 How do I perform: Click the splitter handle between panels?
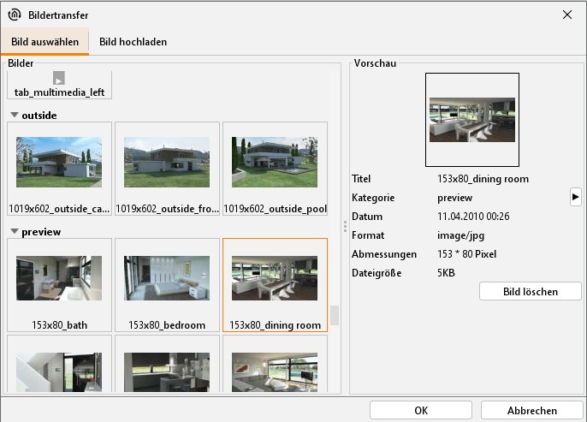(345, 227)
